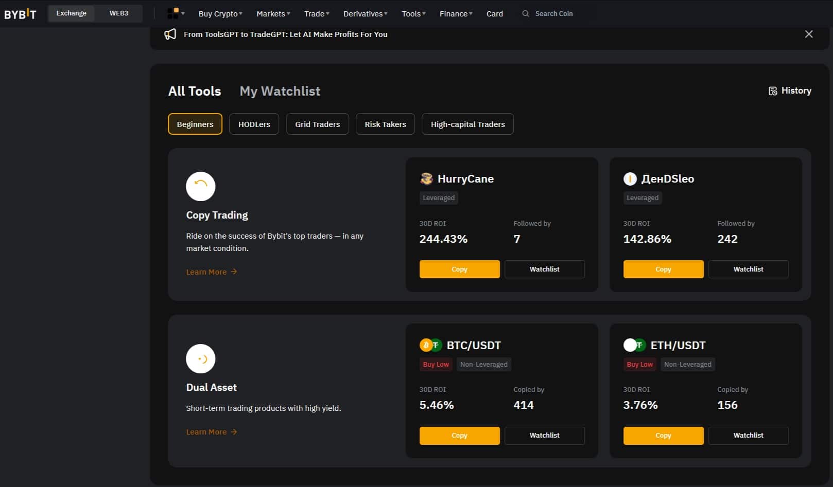Expand the Tools dropdown
This screenshot has width=833, height=487.
pos(414,14)
